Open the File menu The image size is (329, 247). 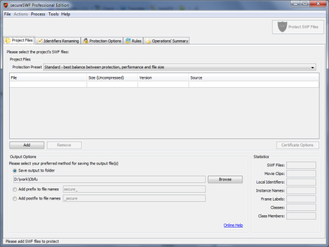tap(7, 14)
